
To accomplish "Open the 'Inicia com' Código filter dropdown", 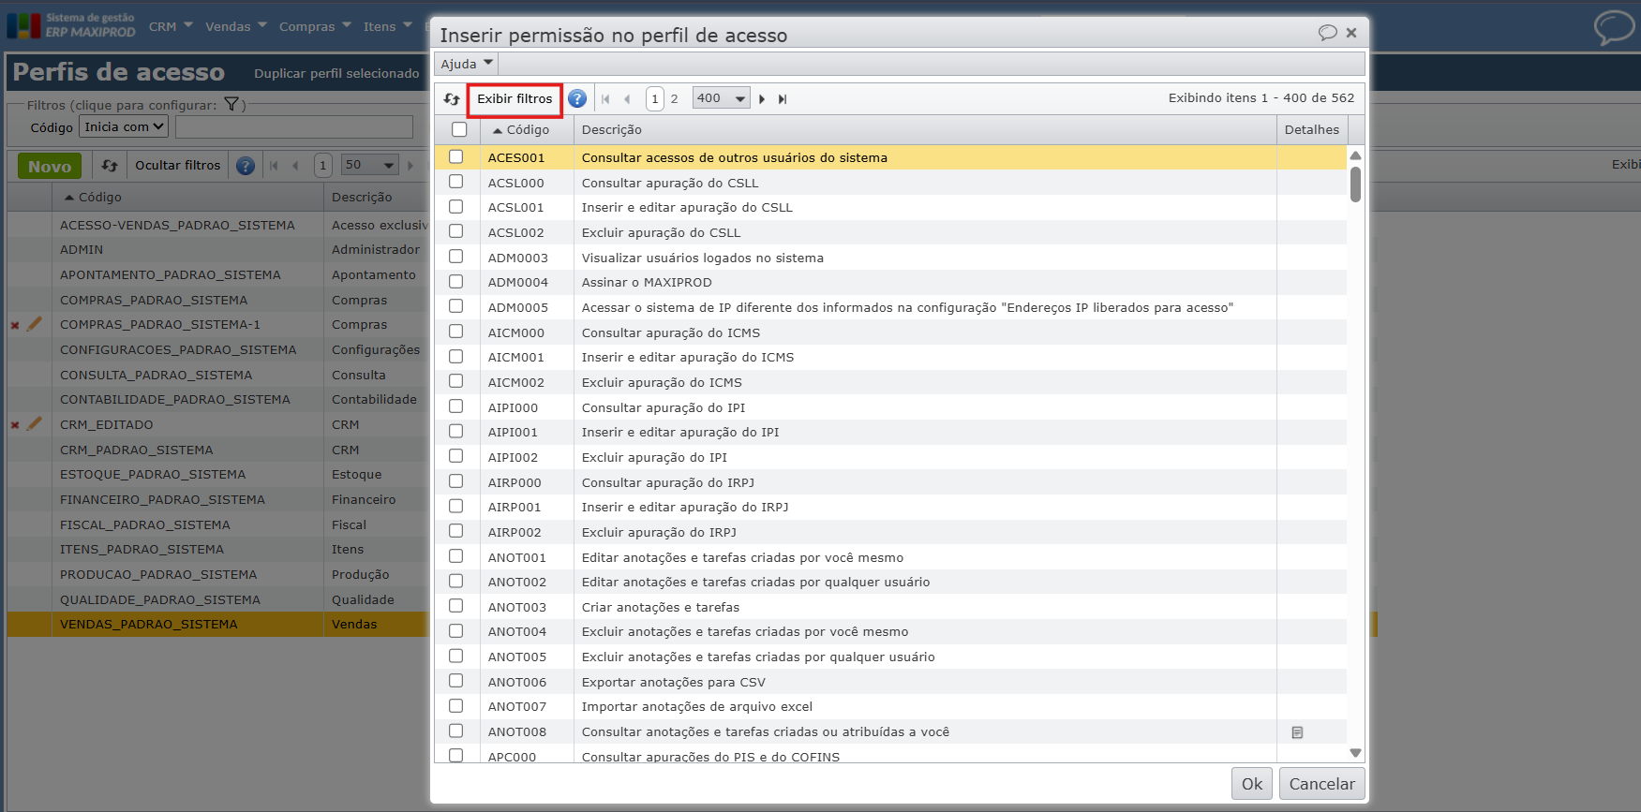I will point(124,126).
